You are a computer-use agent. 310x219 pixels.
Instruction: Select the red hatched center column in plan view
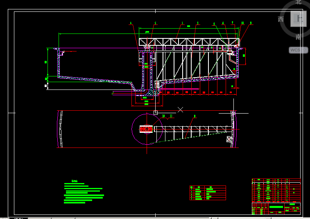[146, 129]
